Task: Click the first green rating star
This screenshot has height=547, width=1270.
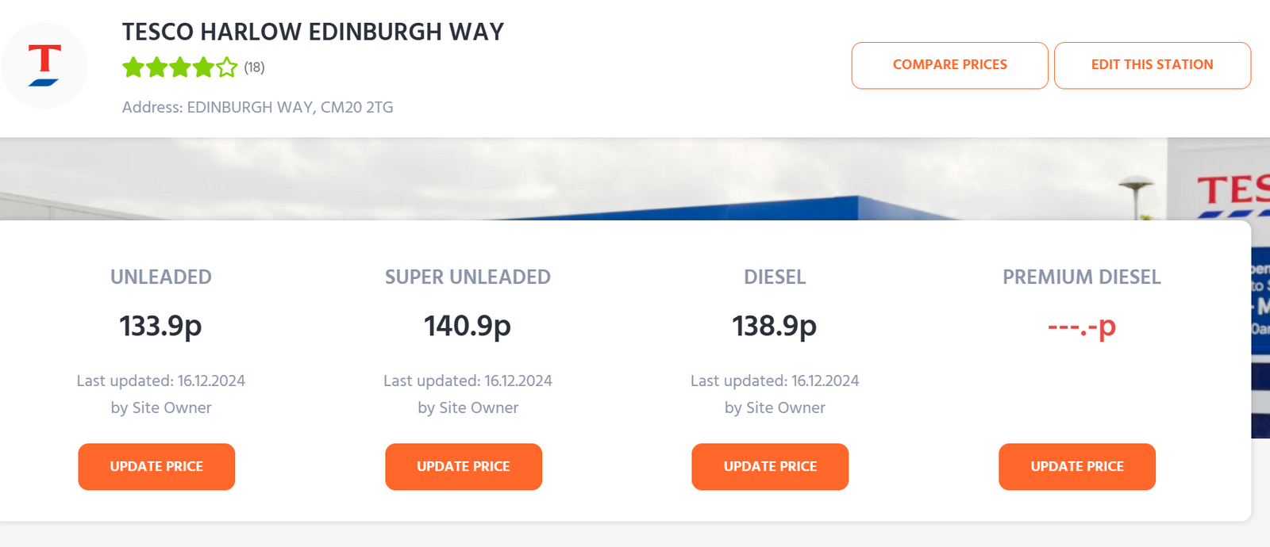Action: point(133,67)
